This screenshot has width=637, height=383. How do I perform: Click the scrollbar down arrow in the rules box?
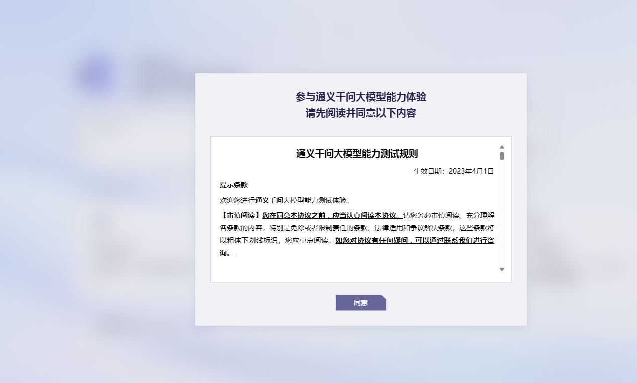click(x=502, y=270)
